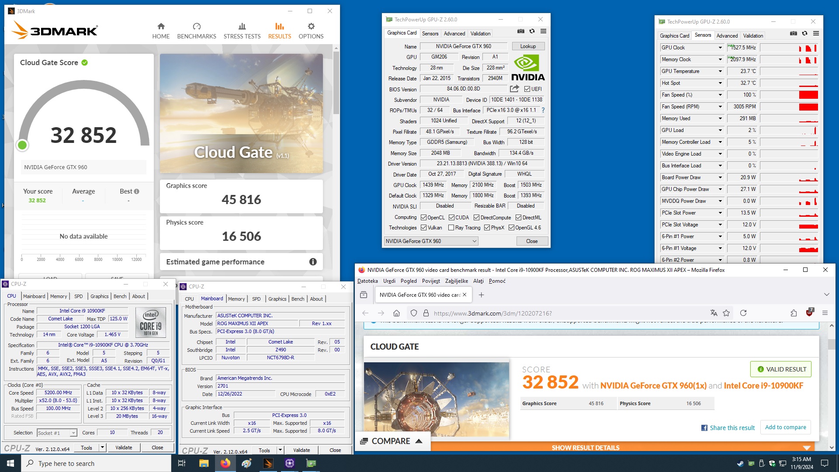
Task: Click camera icon in GPU-Z Sensors window
Action: click(794, 33)
